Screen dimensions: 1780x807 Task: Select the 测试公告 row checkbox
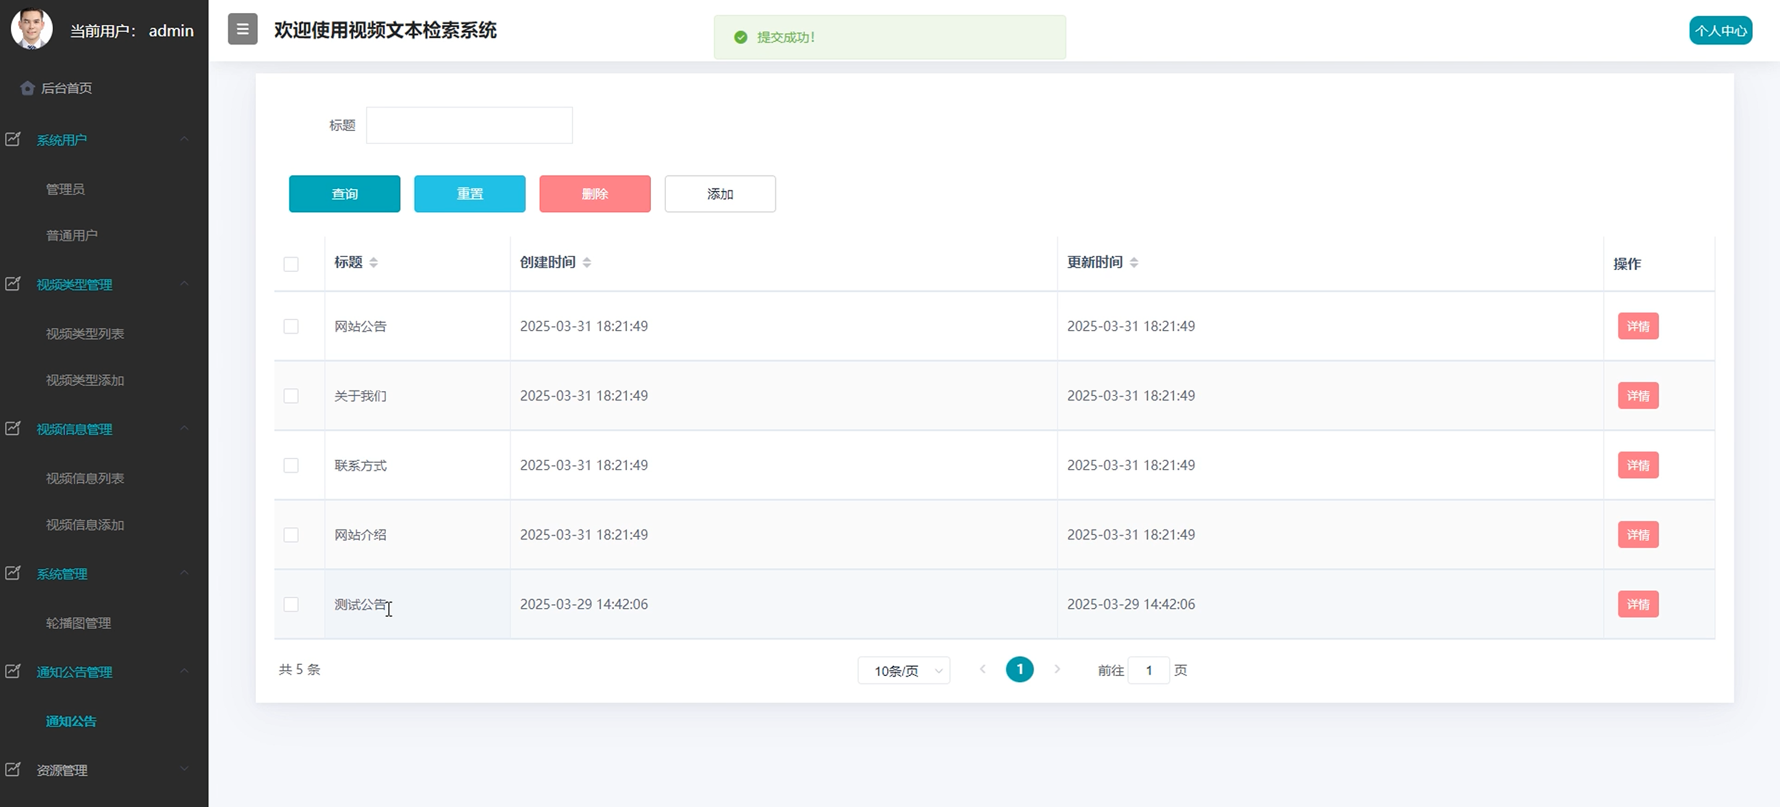291,604
